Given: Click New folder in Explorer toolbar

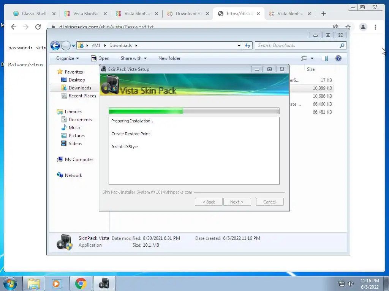Looking at the screenshot, I should [169, 58].
